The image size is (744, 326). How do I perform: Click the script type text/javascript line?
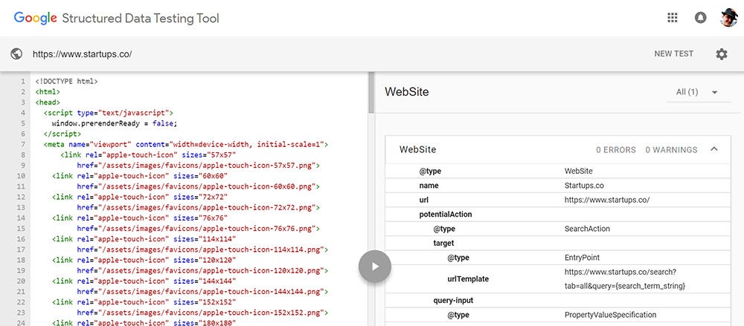tap(108, 113)
